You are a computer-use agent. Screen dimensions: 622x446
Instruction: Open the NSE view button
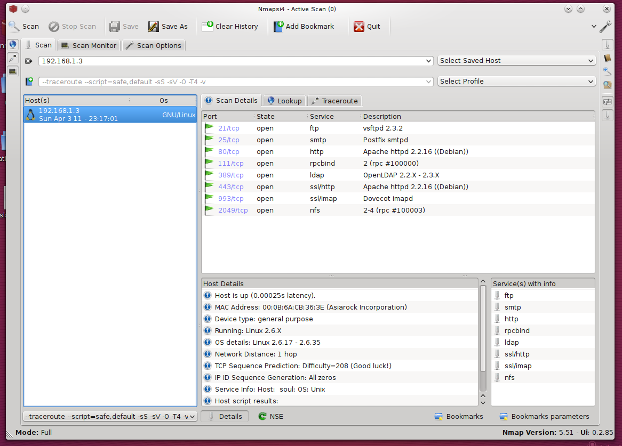click(x=271, y=416)
